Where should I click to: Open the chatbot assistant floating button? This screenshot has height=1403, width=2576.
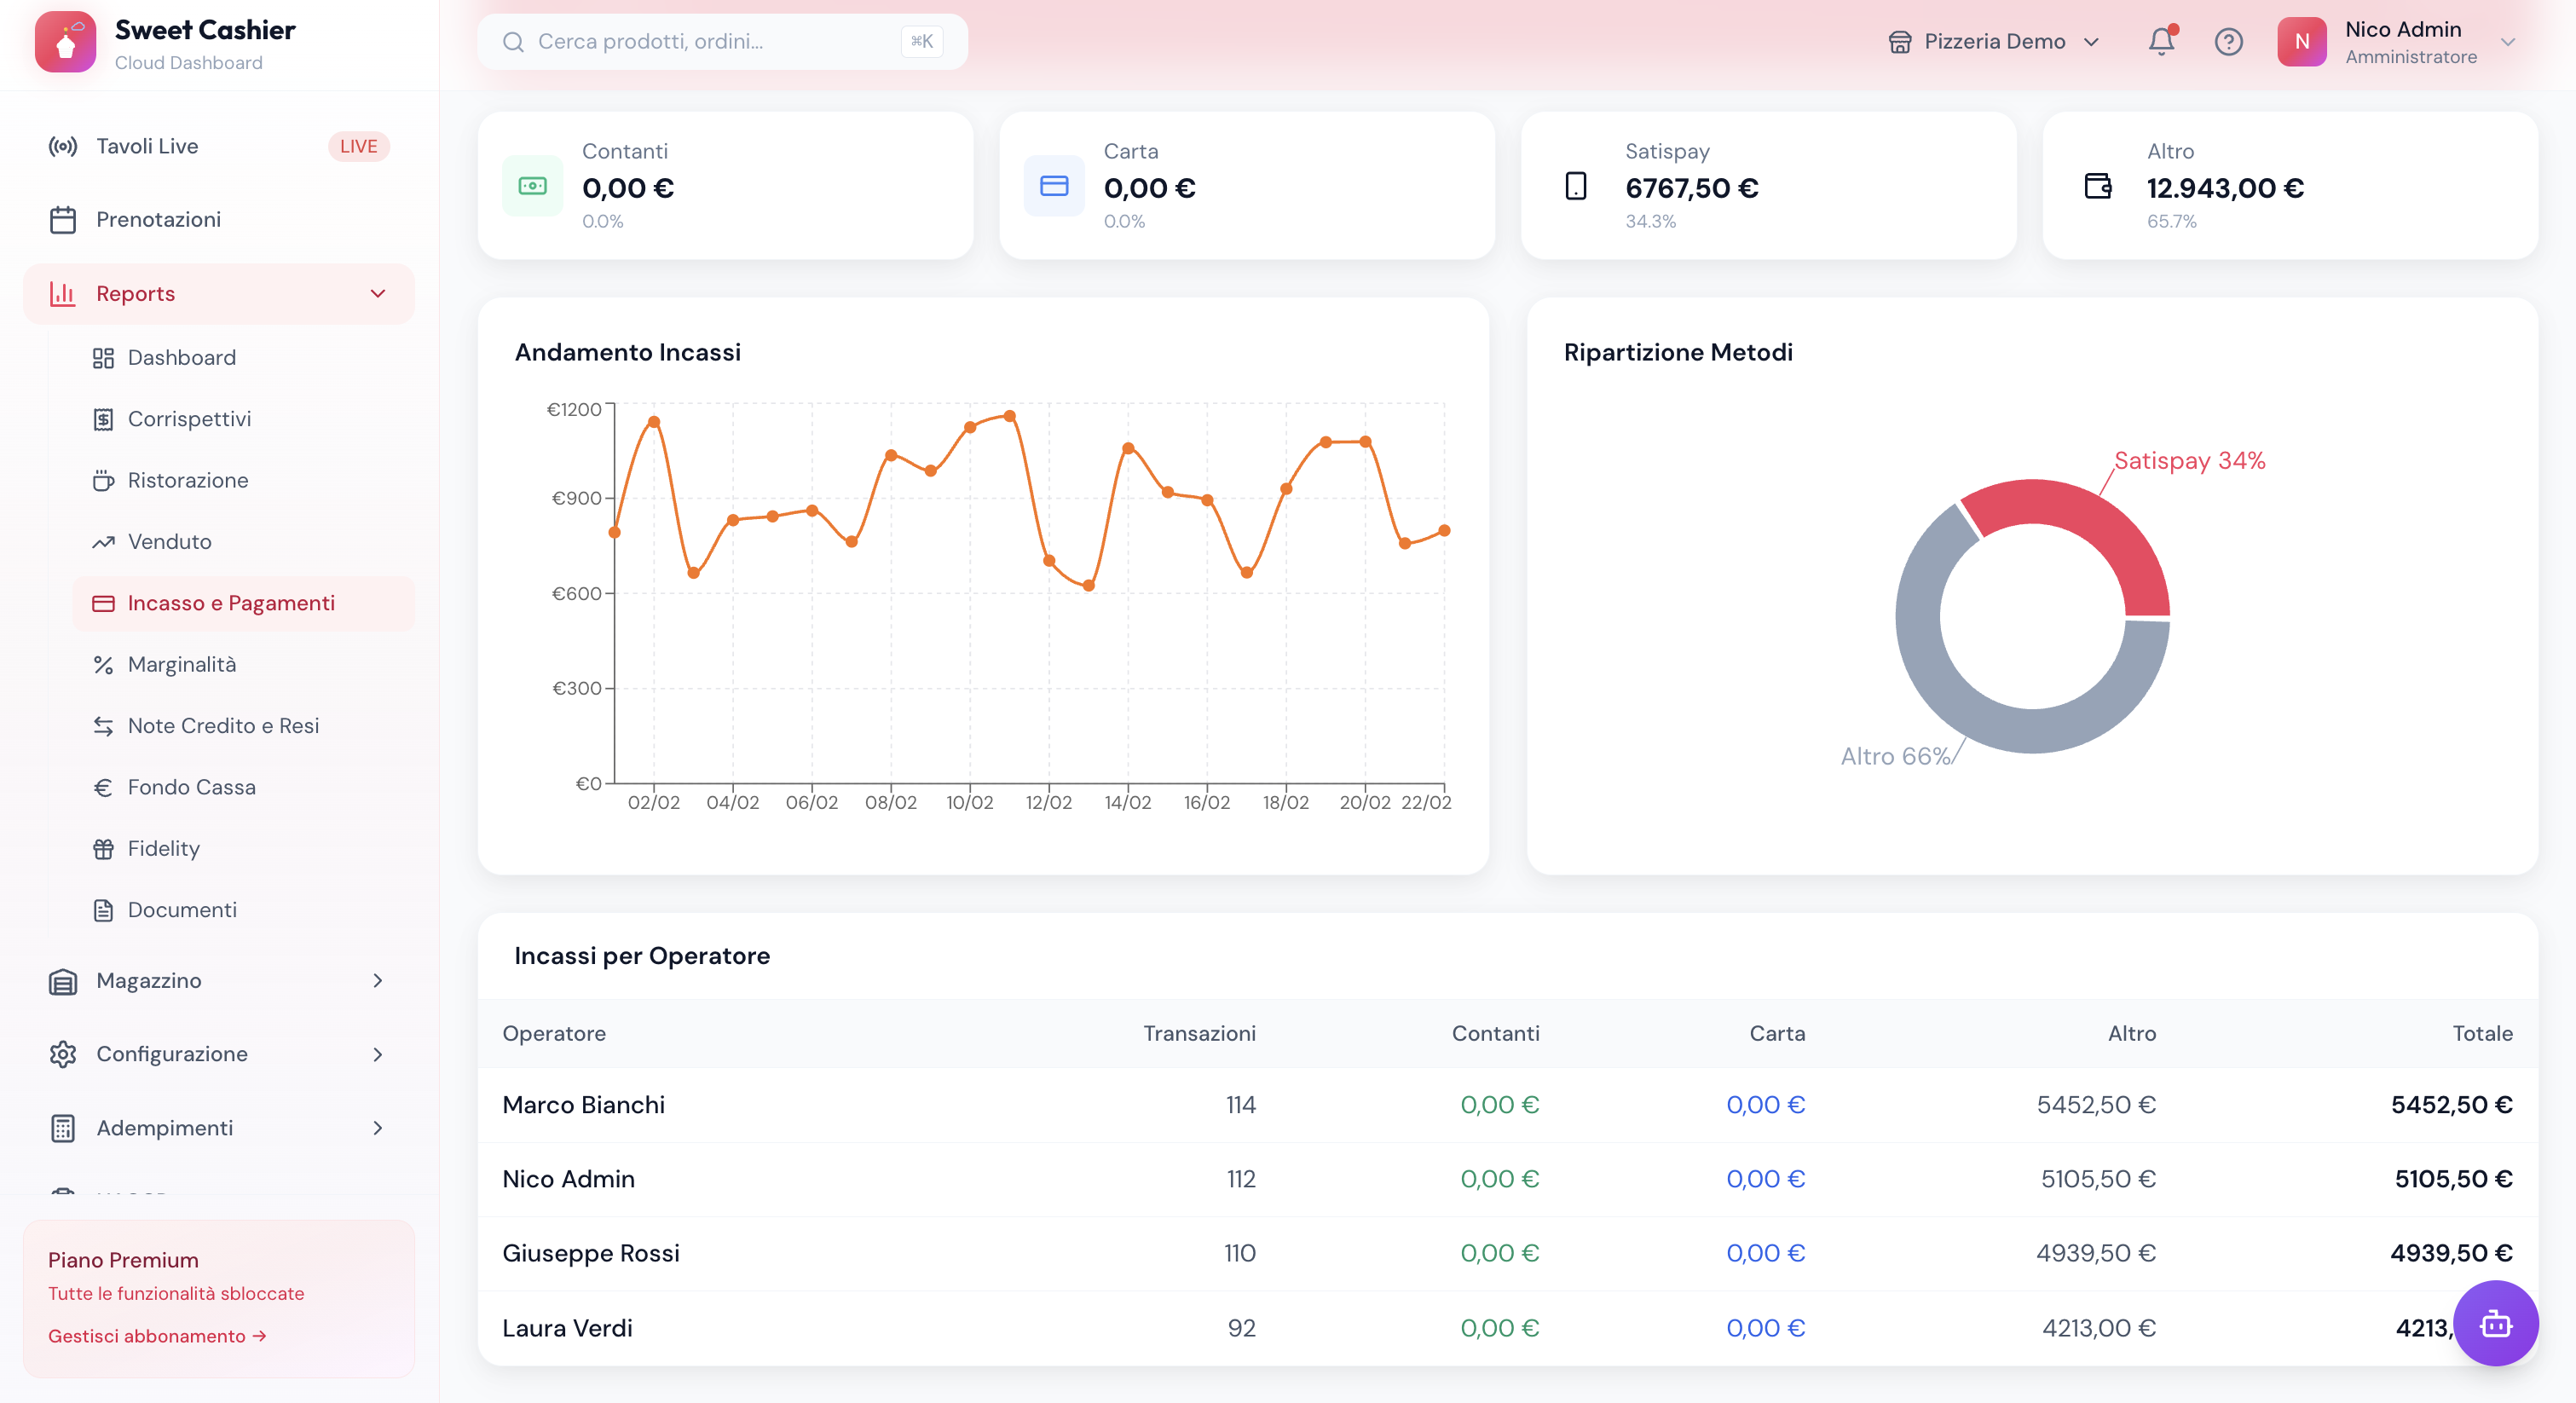pos(2495,1324)
